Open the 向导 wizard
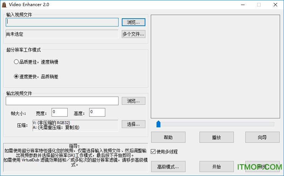Viewport: 284px width, 176px height. [x=262, y=137]
